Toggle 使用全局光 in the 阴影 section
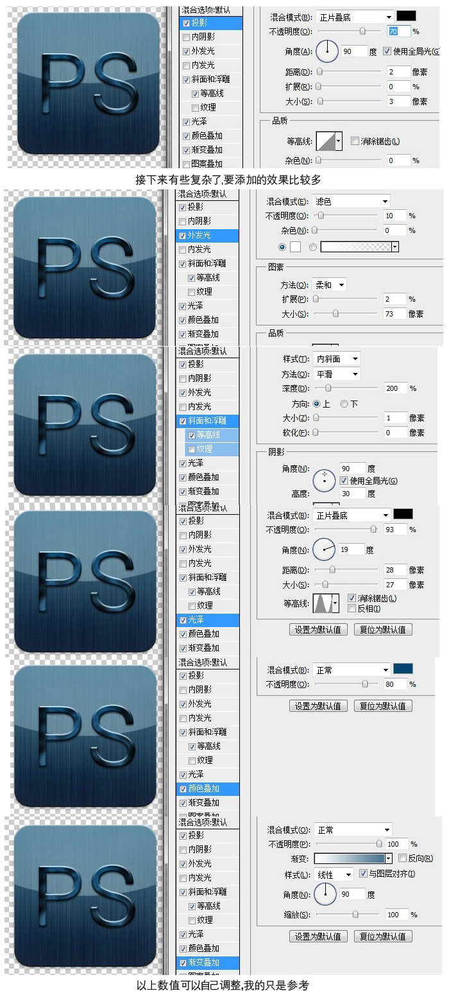Image resolution: width=449 pixels, height=993 pixels. 344,480
